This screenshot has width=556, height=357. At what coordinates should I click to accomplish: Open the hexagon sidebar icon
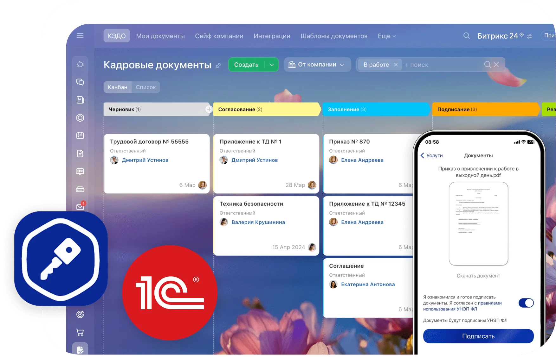pyautogui.click(x=80, y=118)
